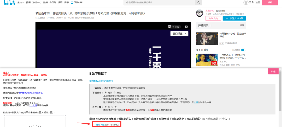Image resolution: width=282 pixels, height=127 pixels.
Task: Click the default user avatar in header
Action: [246, 3]
